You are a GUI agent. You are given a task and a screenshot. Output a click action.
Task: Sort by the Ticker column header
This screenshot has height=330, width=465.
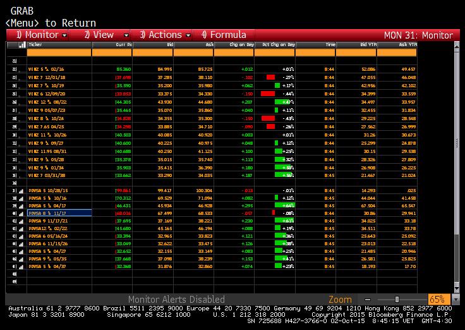pyautogui.click(x=59, y=45)
